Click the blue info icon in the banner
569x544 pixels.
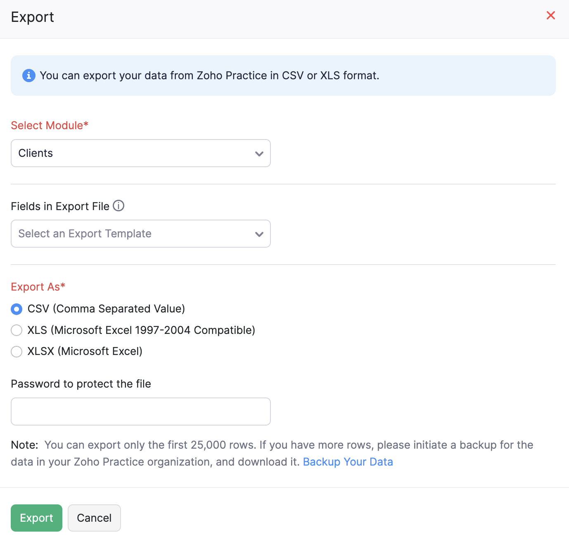(x=29, y=76)
